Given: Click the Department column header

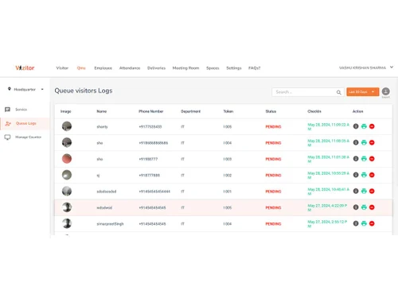Looking at the screenshot, I should 191,111.
